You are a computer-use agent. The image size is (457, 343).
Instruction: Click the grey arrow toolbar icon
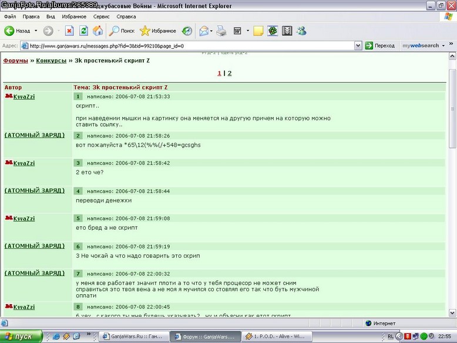tap(287, 31)
